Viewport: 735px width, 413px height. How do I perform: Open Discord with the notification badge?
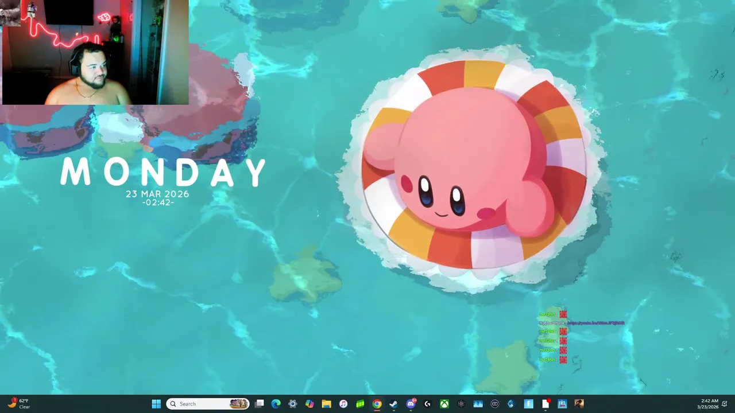pyautogui.click(x=411, y=404)
